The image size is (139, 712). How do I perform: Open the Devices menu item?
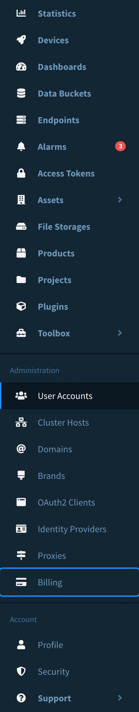pyautogui.click(x=69, y=40)
